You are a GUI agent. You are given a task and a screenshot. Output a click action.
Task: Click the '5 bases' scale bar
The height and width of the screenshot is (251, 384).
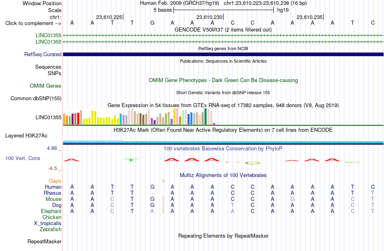[224, 10]
